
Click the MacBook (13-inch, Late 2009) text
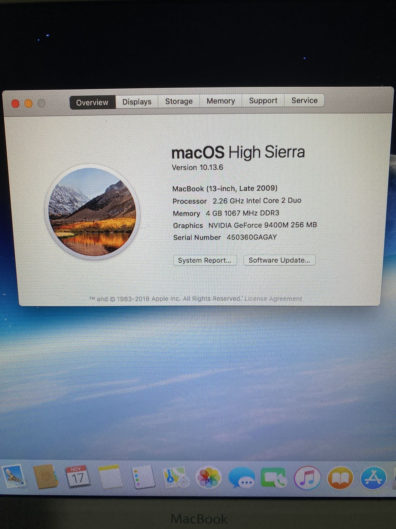[225, 188]
